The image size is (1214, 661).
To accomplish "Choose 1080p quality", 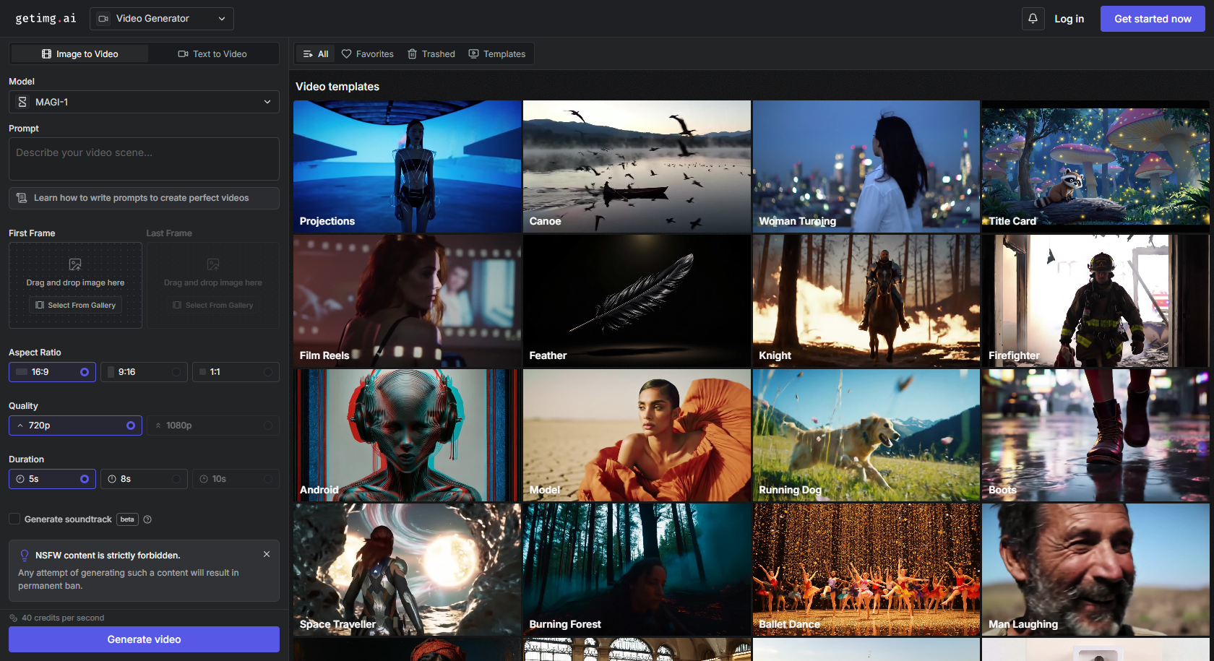I will point(213,425).
